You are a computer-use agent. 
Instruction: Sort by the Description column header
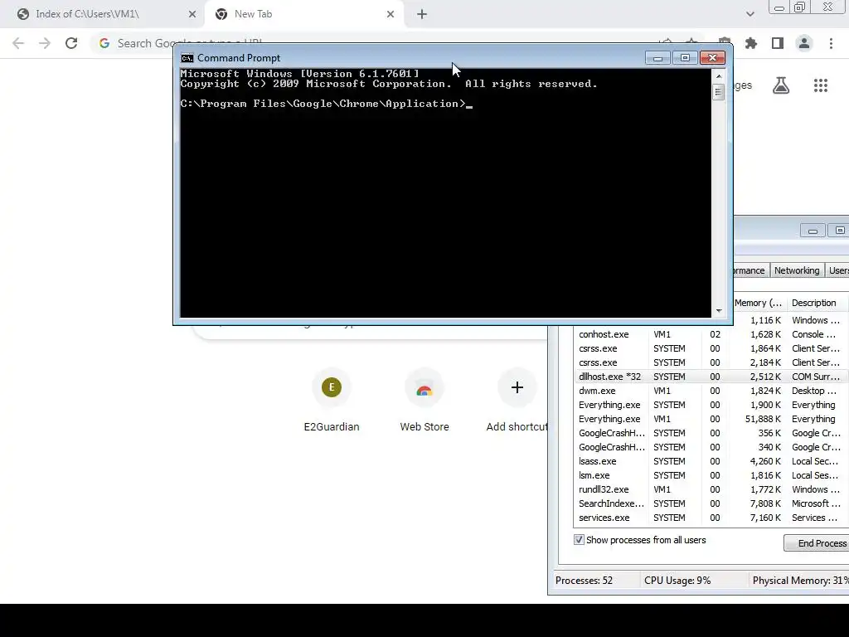[817, 303]
